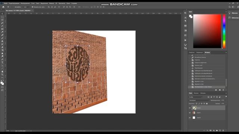The width and height of the screenshot is (239, 134).
Task: Pick a color in the color field
Action: pyautogui.click(x=207, y=31)
